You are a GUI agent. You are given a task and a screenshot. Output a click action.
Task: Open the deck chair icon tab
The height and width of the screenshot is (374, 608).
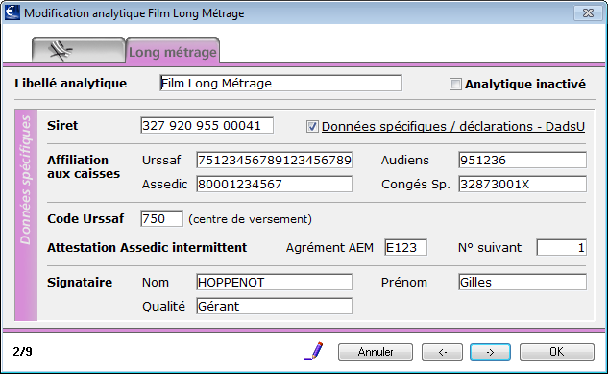pos(79,50)
